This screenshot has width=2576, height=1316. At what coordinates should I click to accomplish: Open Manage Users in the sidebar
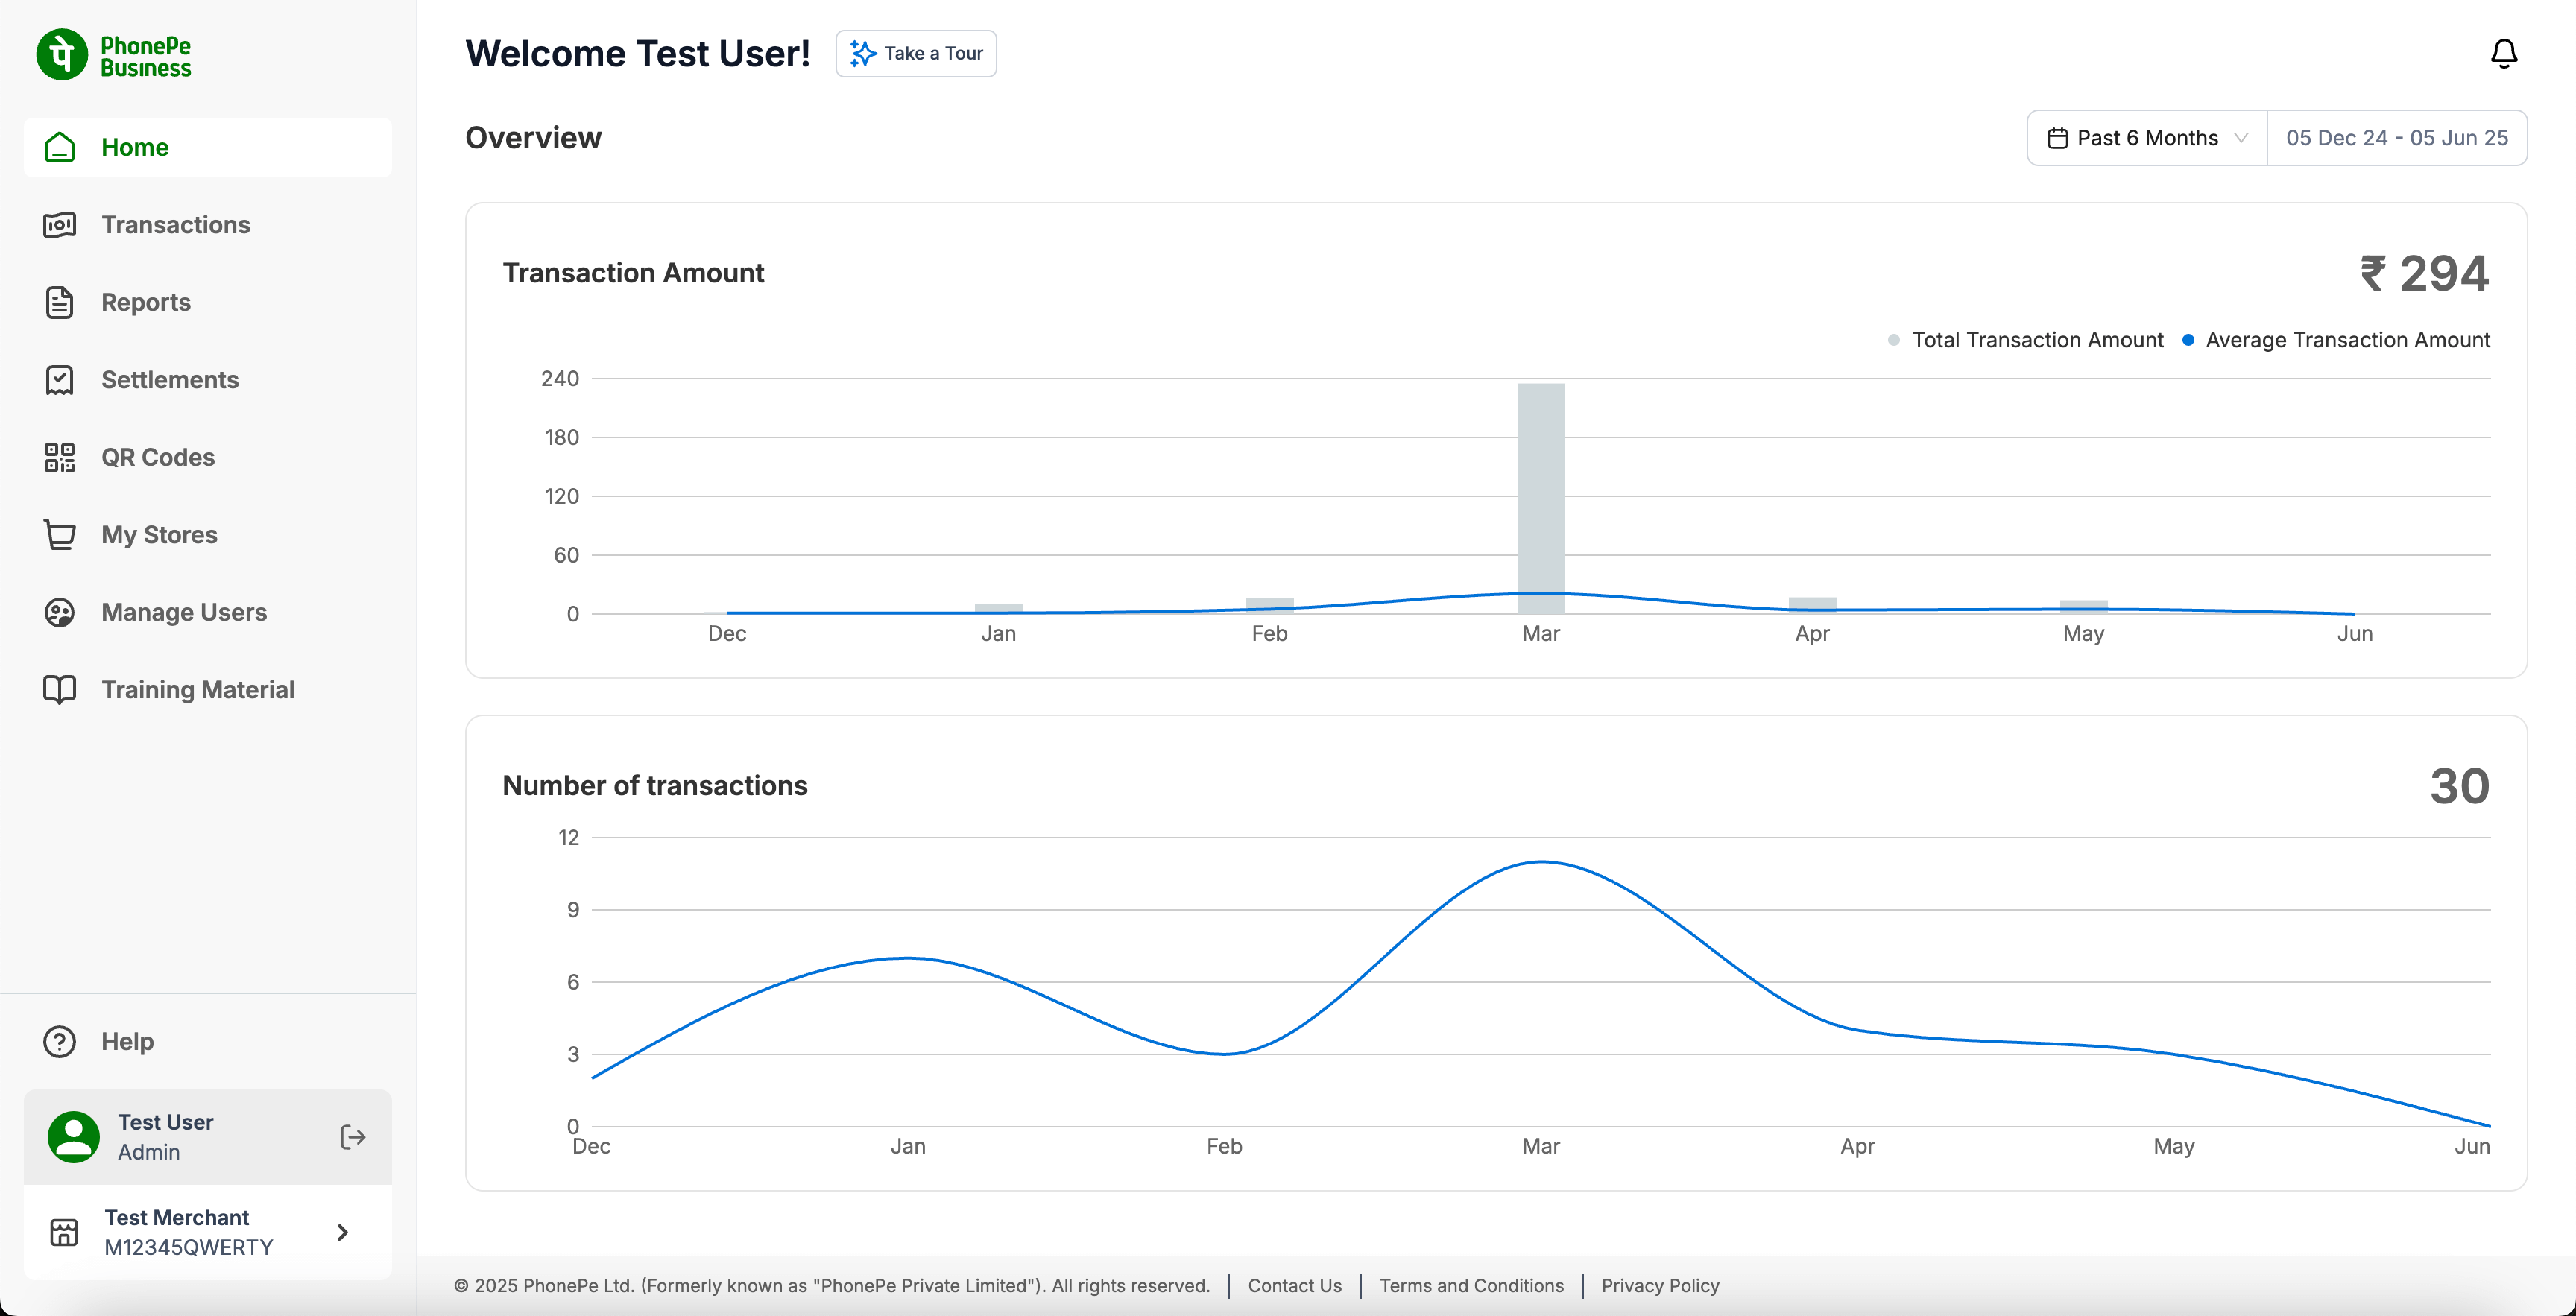coord(184,612)
